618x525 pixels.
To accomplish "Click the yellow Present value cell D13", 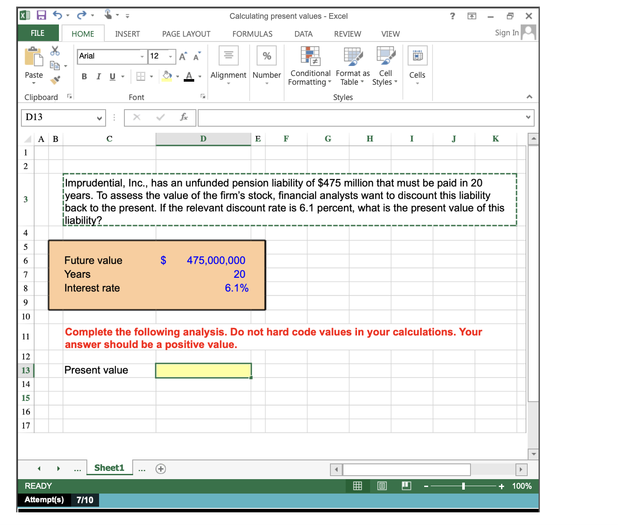I will 203,370.
